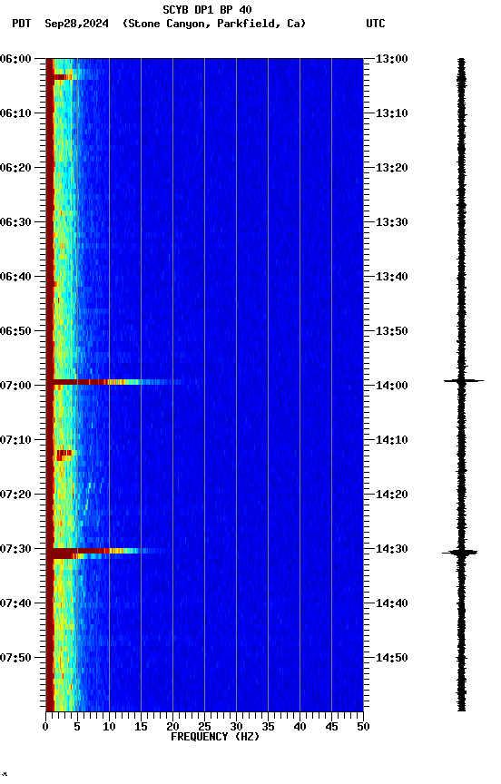
Task: Click '(Stone Canyon, Parkfield, Ca)' location text
Action: [214, 24]
